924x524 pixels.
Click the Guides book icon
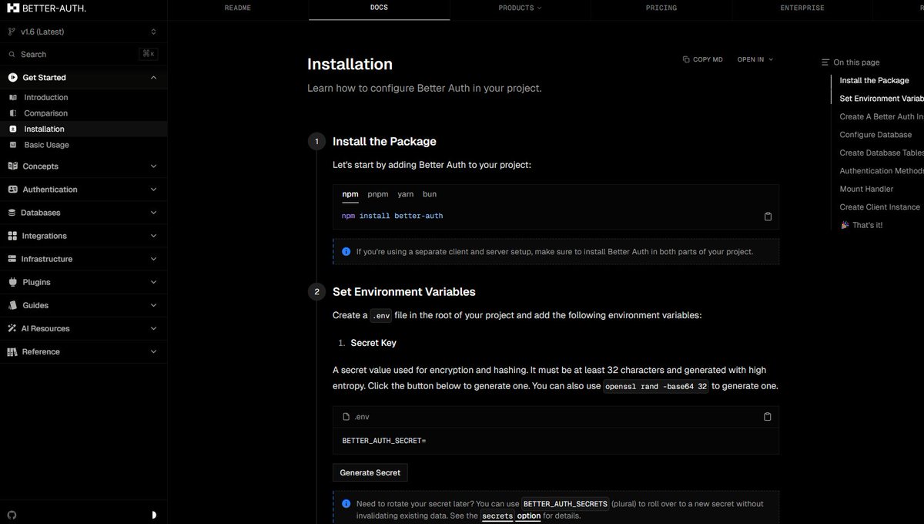tap(12, 305)
